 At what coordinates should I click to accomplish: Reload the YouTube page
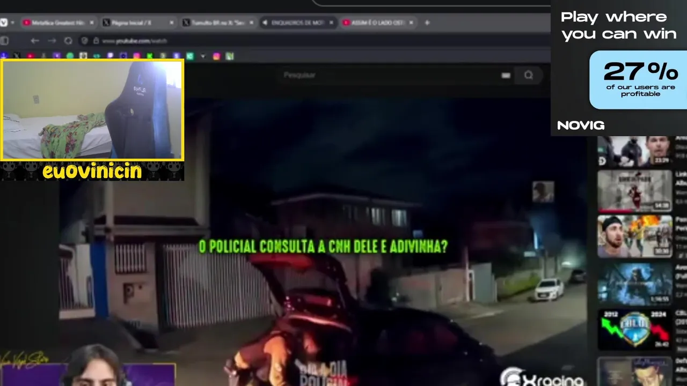coord(68,41)
